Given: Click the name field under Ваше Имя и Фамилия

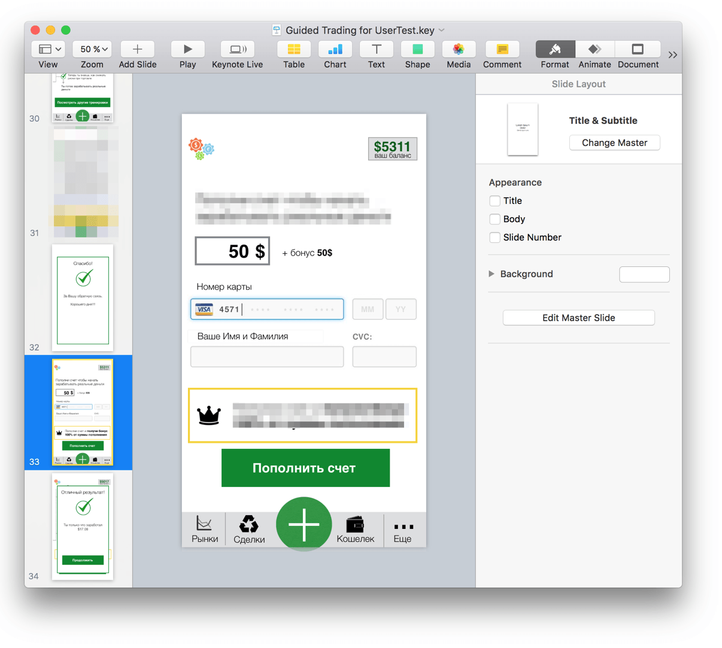Looking at the screenshot, I should 267,357.
